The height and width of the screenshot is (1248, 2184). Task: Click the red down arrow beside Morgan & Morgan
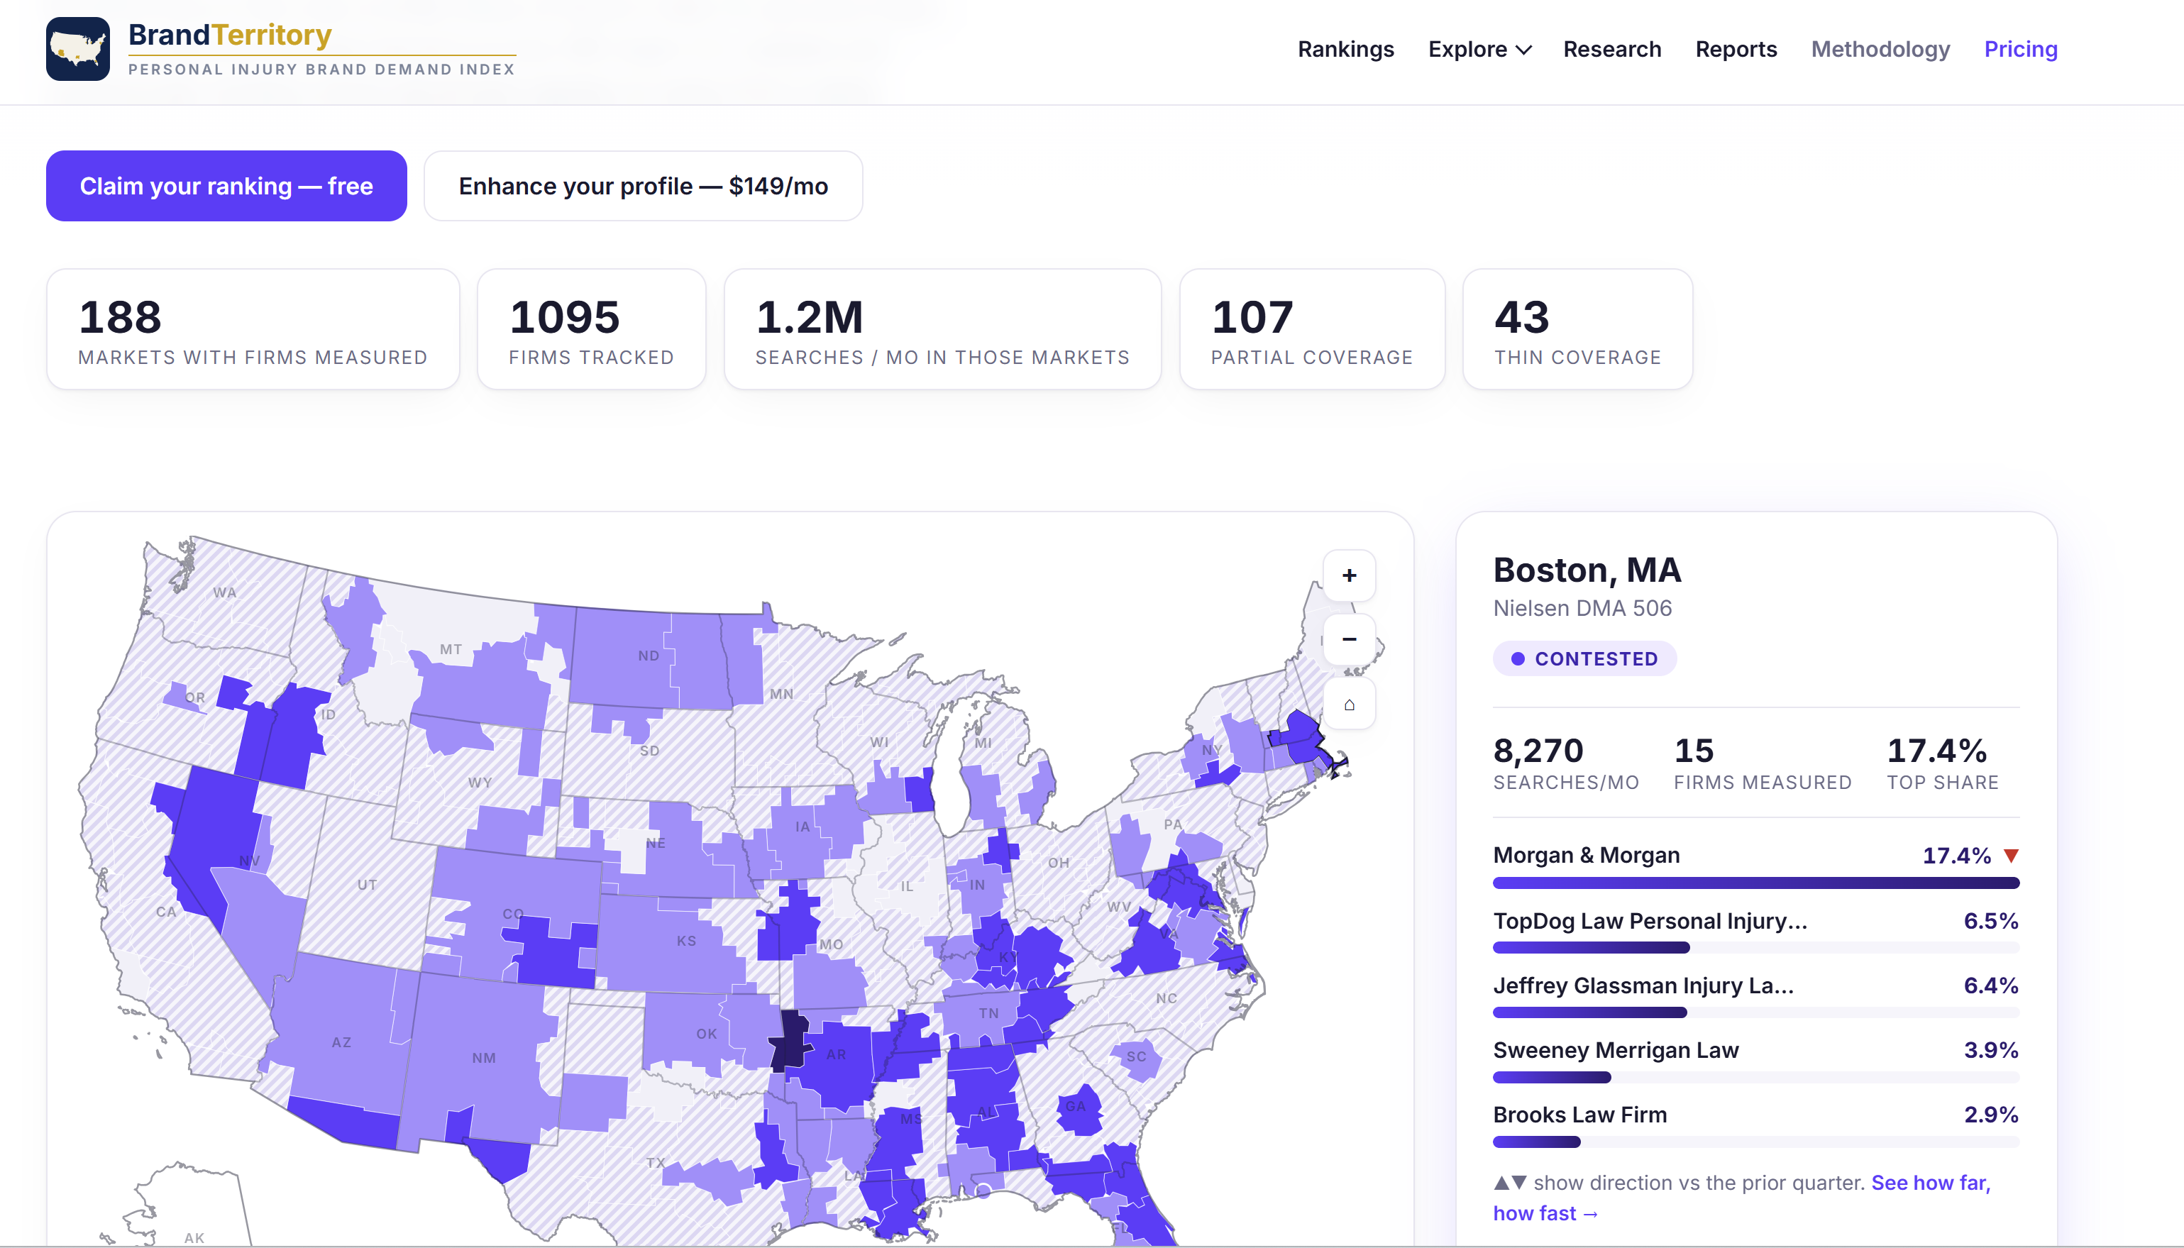tap(2011, 856)
